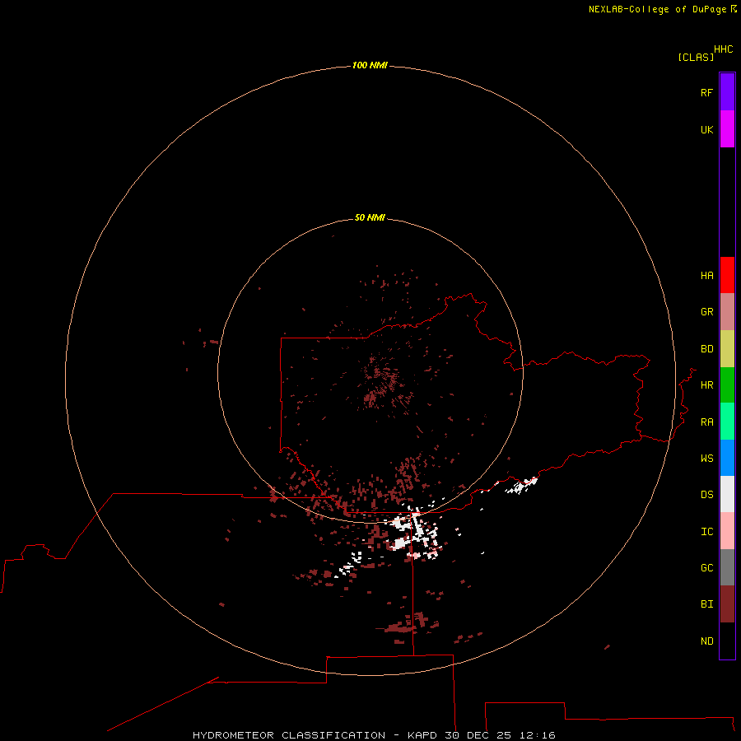The height and width of the screenshot is (741, 741).
Task: Click the HR legend label
Action: 707,385
